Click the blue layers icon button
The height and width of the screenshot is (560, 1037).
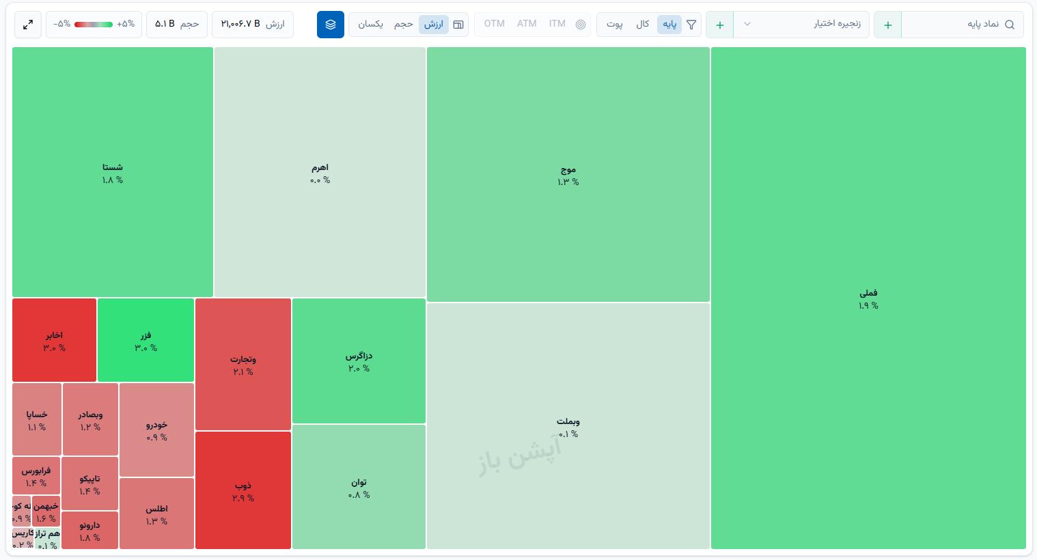[x=331, y=25]
